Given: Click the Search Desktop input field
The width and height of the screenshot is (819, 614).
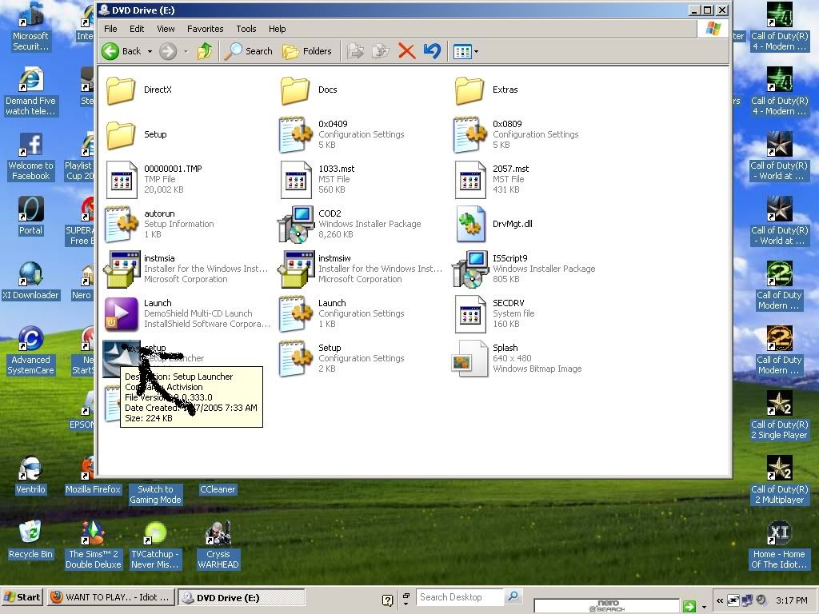Looking at the screenshot, I should click(460, 597).
